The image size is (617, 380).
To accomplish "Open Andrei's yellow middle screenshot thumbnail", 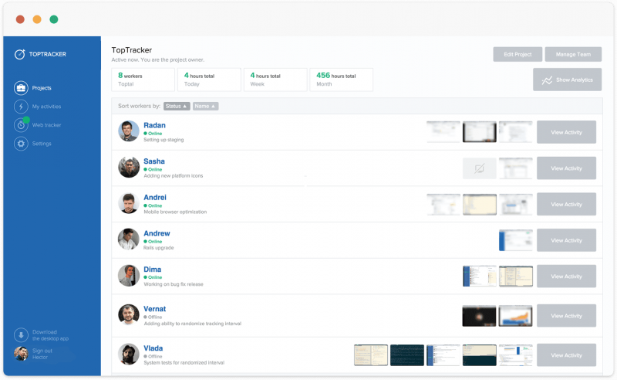I will [x=479, y=204].
